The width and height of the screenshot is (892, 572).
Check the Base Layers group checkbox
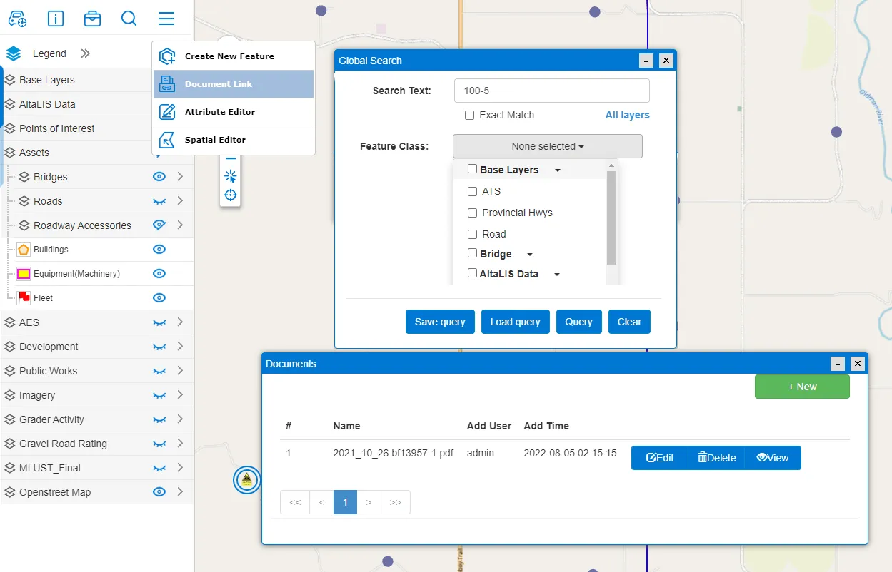(472, 169)
